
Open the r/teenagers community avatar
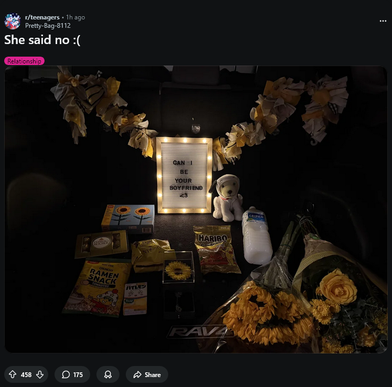tap(12, 21)
